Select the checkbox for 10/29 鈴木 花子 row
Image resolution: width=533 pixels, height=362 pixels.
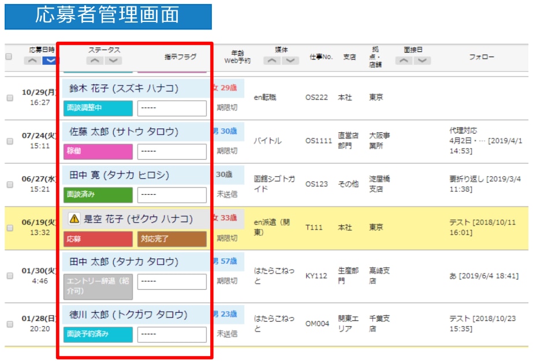click(10, 98)
